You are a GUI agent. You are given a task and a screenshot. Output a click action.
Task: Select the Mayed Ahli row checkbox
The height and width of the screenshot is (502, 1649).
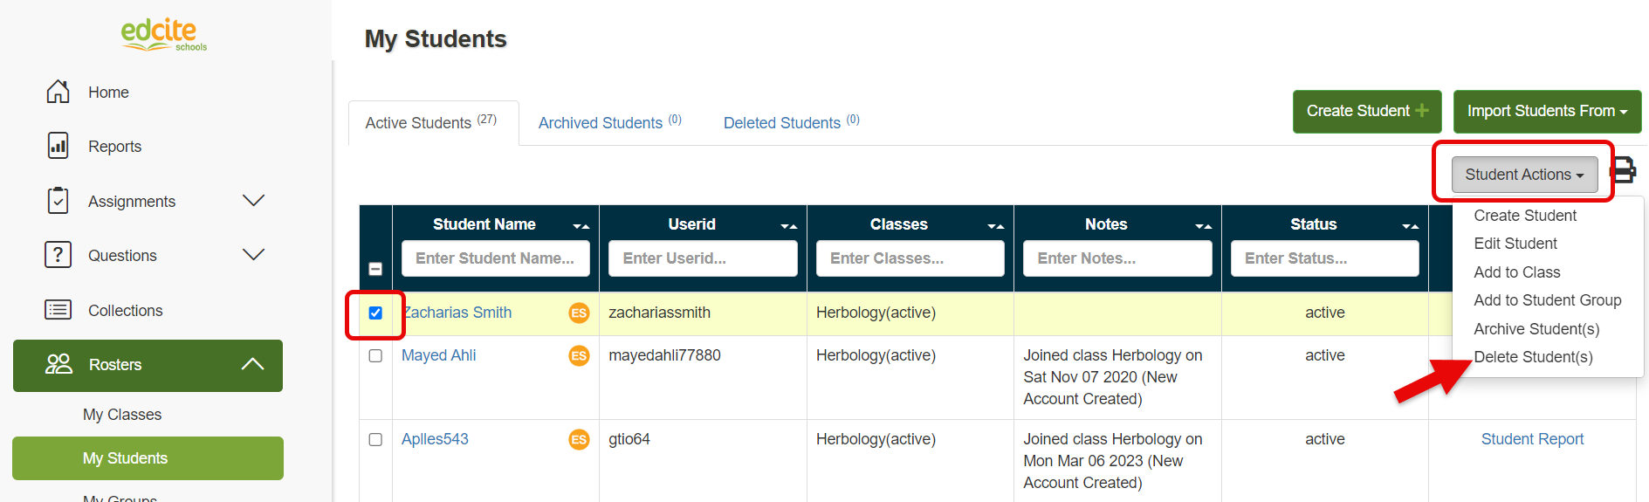point(375,355)
